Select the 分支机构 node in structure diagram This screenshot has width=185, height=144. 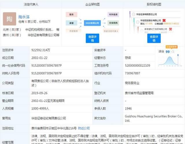[113, 22]
